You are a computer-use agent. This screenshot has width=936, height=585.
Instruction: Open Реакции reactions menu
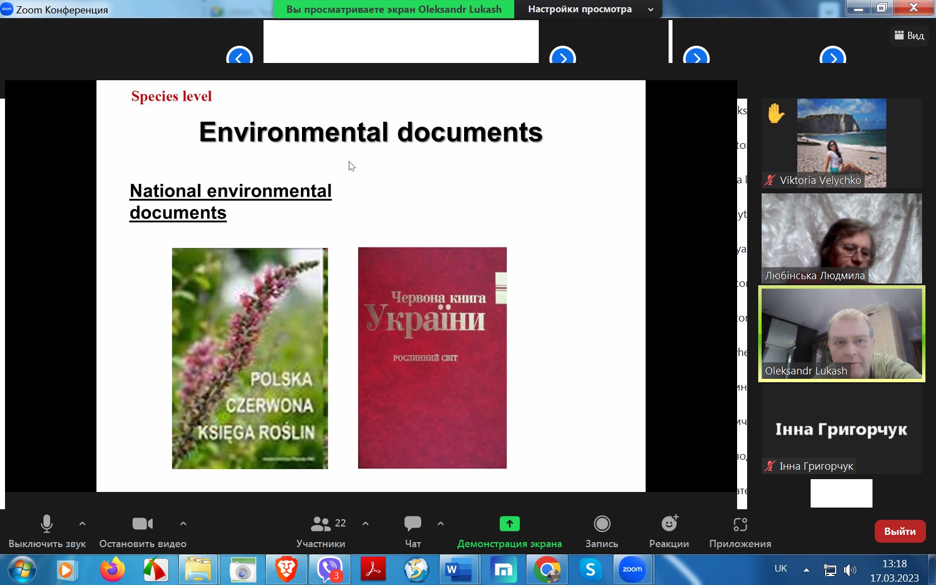pyautogui.click(x=669, y=532)
